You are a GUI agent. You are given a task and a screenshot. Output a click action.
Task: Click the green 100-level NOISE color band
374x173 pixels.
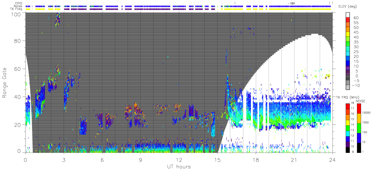coord(360,128)
